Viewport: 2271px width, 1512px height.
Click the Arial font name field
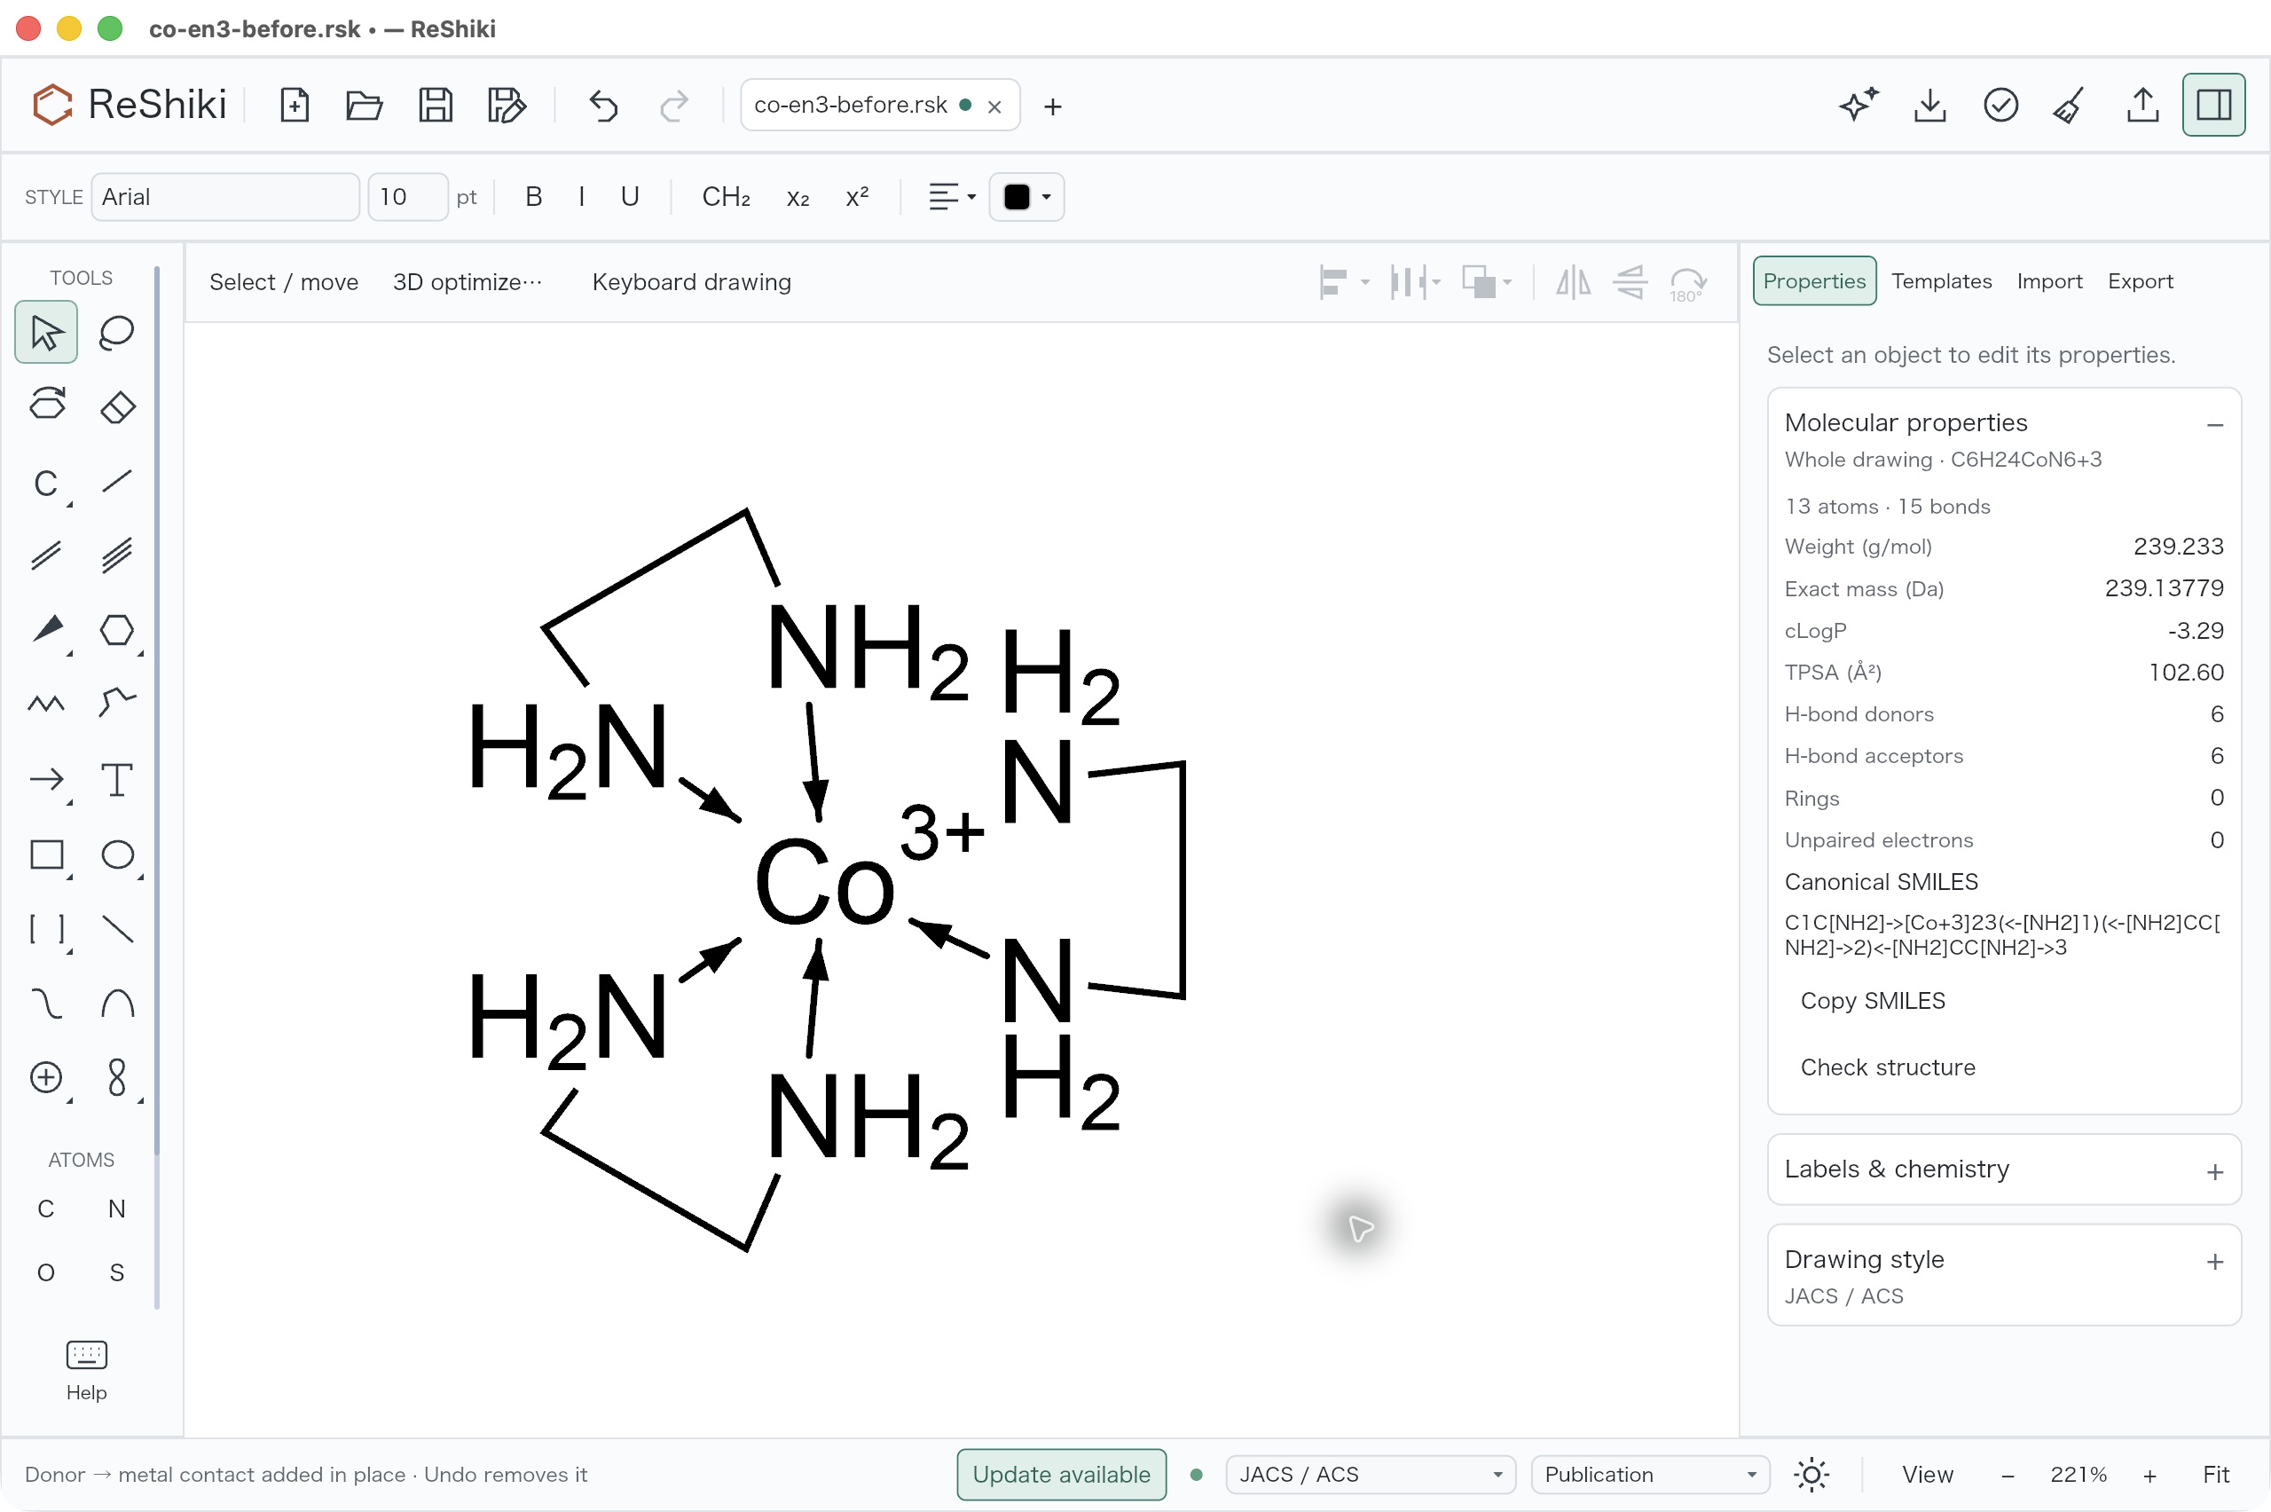tap(225, 197)
